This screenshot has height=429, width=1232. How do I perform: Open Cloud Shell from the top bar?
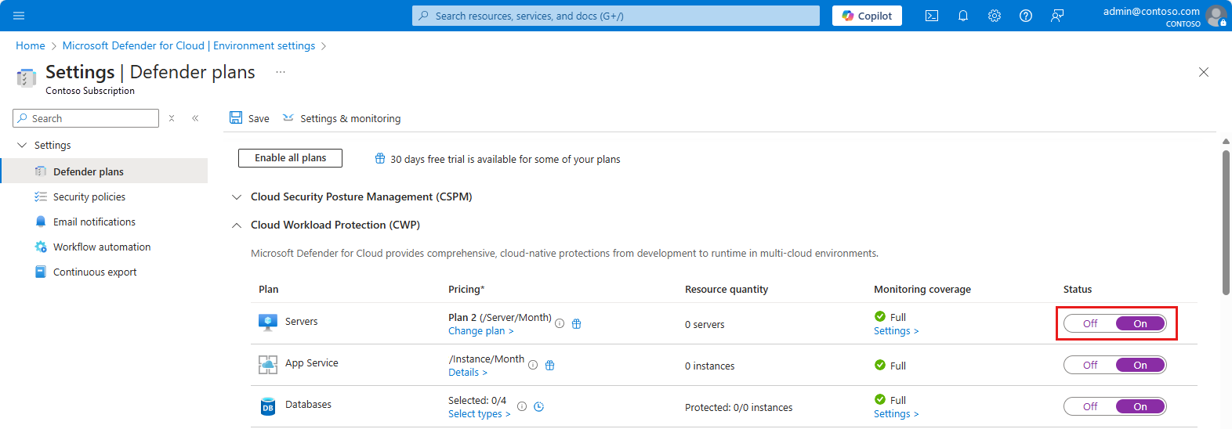(x=932, y=16)
